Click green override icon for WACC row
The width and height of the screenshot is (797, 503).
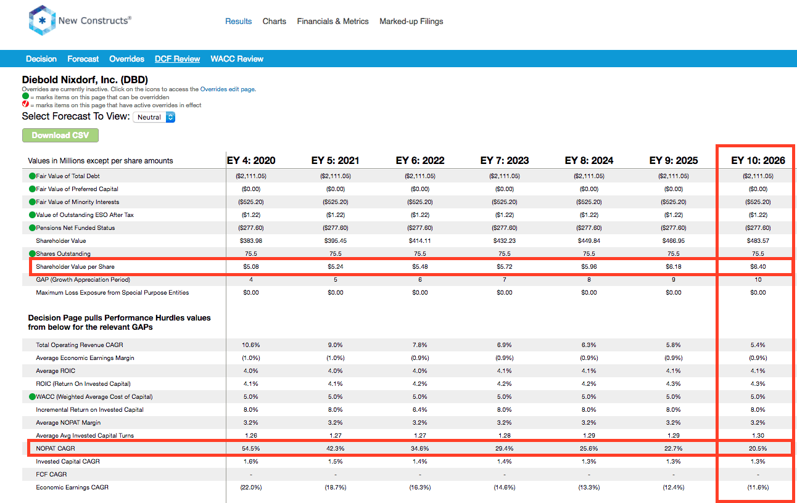tap(32, 397)
